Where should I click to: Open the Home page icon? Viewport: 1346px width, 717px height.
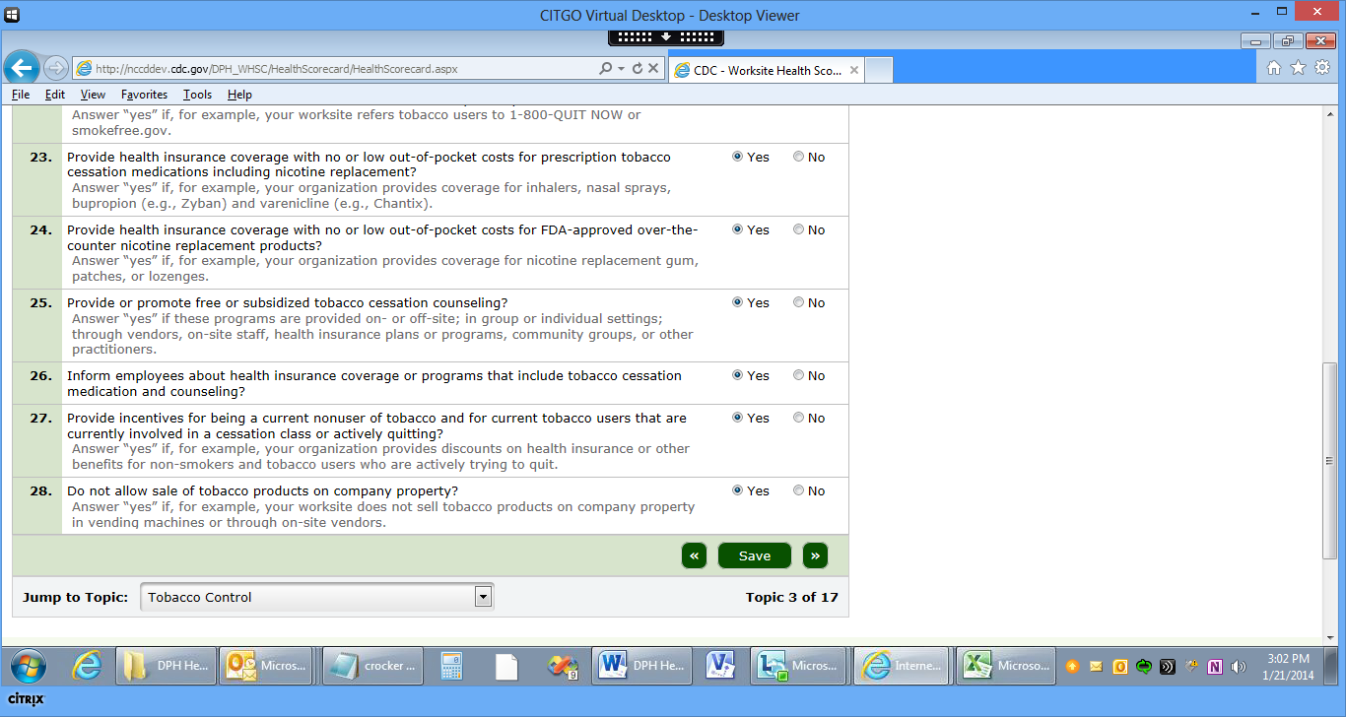[x=1273, y=68]
